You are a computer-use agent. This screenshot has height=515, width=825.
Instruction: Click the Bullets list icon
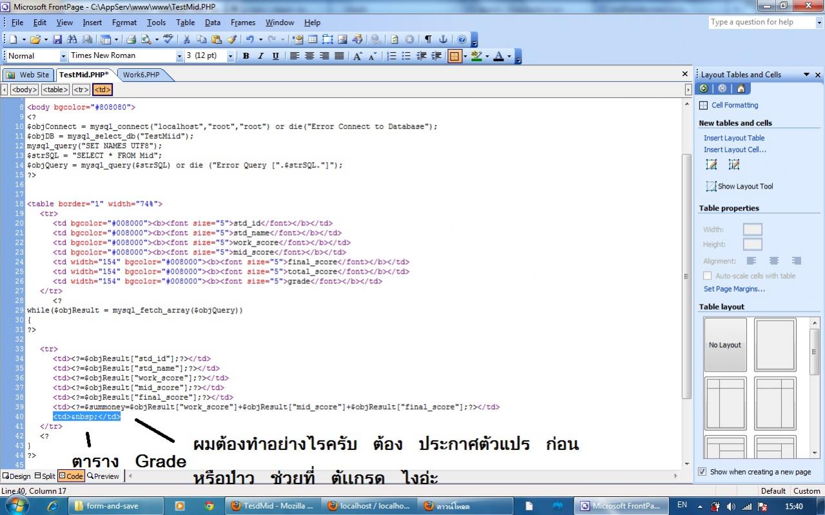(x=406, y=56)
